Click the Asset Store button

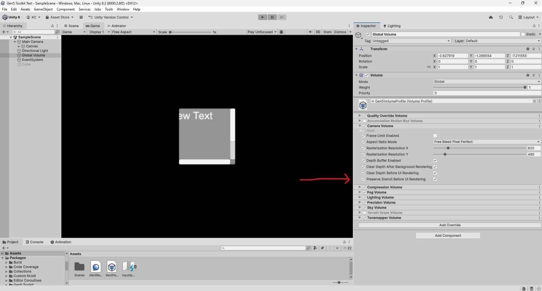tap(59, 17)
